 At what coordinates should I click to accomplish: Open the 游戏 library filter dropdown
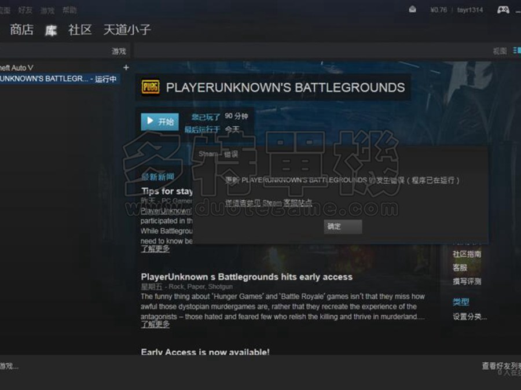(119, 51)
